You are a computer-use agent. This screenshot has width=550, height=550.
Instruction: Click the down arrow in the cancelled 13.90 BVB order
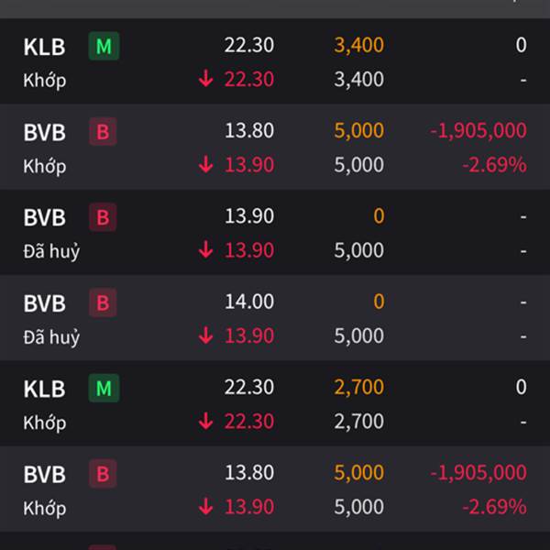coord(206,249)
